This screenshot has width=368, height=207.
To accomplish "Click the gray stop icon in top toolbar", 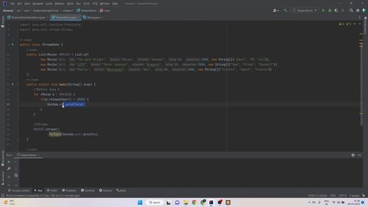I will coord(343,10).
